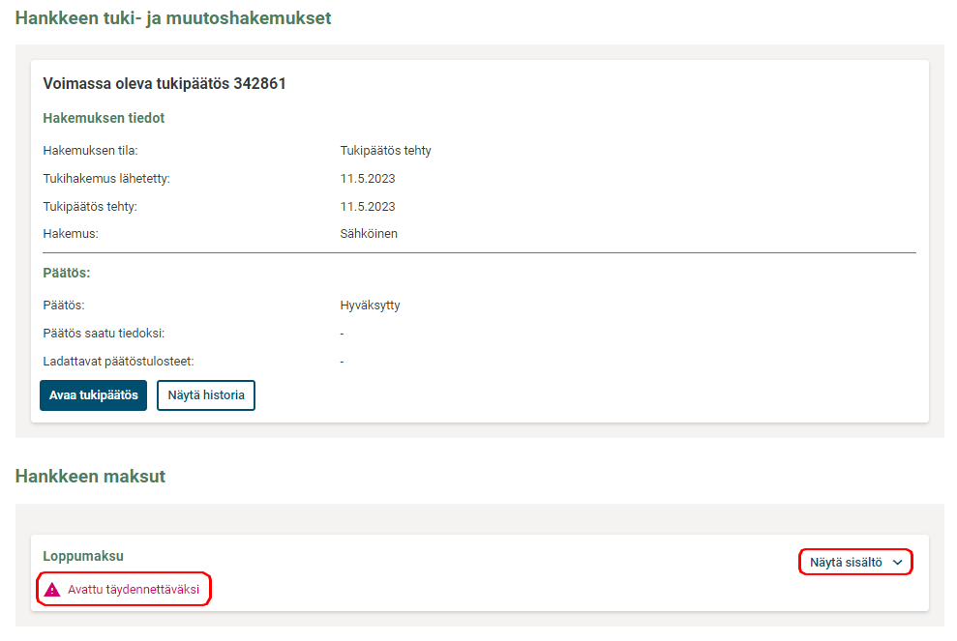957x641 pixels.
Task: Select the Loppumaksu payment title
Action: pos(83,556)
